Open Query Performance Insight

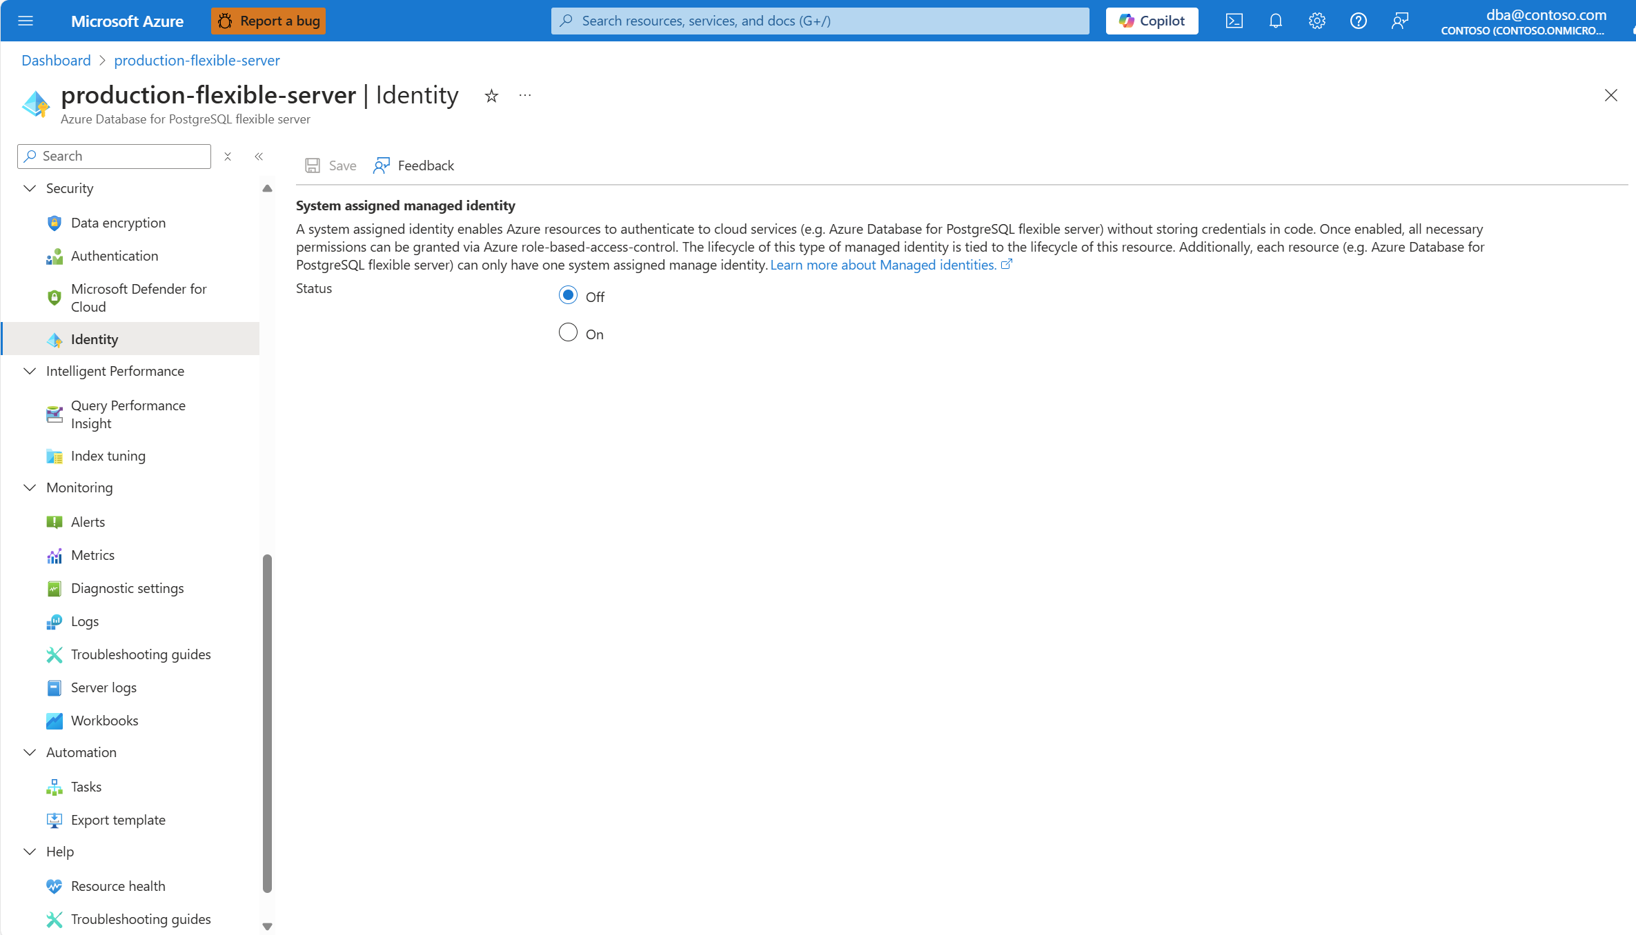128,414
